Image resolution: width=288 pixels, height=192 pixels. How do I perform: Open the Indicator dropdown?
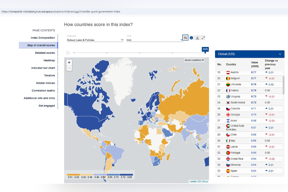click(95, 40)
